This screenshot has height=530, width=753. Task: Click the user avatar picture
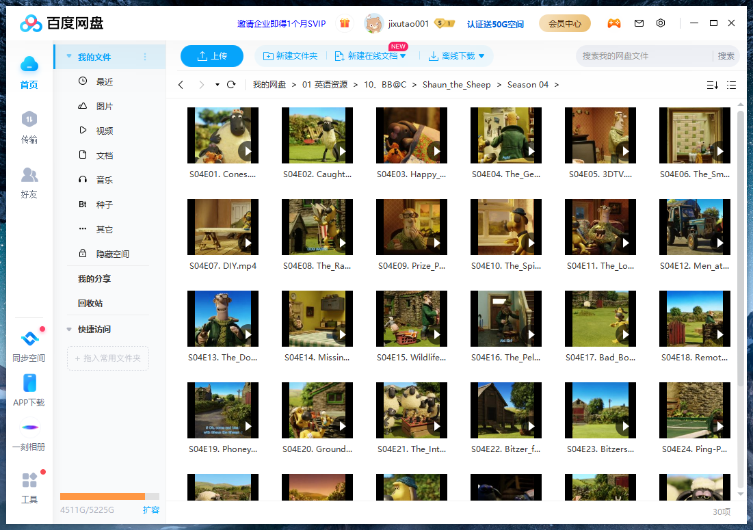[x=373, y=23]
